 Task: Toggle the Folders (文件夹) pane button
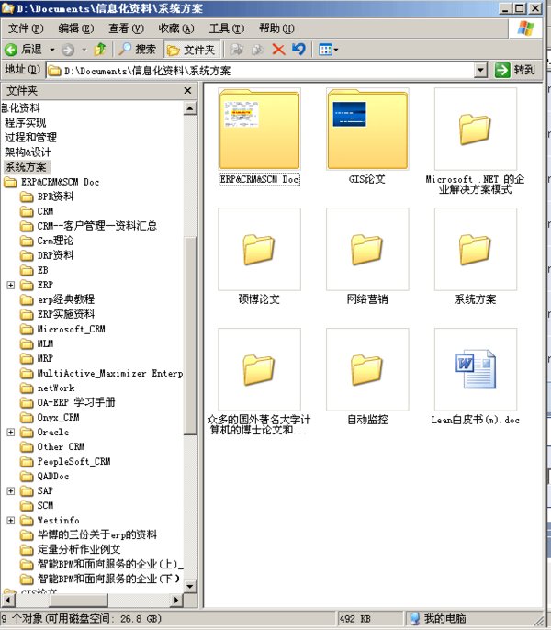[190, 49]
